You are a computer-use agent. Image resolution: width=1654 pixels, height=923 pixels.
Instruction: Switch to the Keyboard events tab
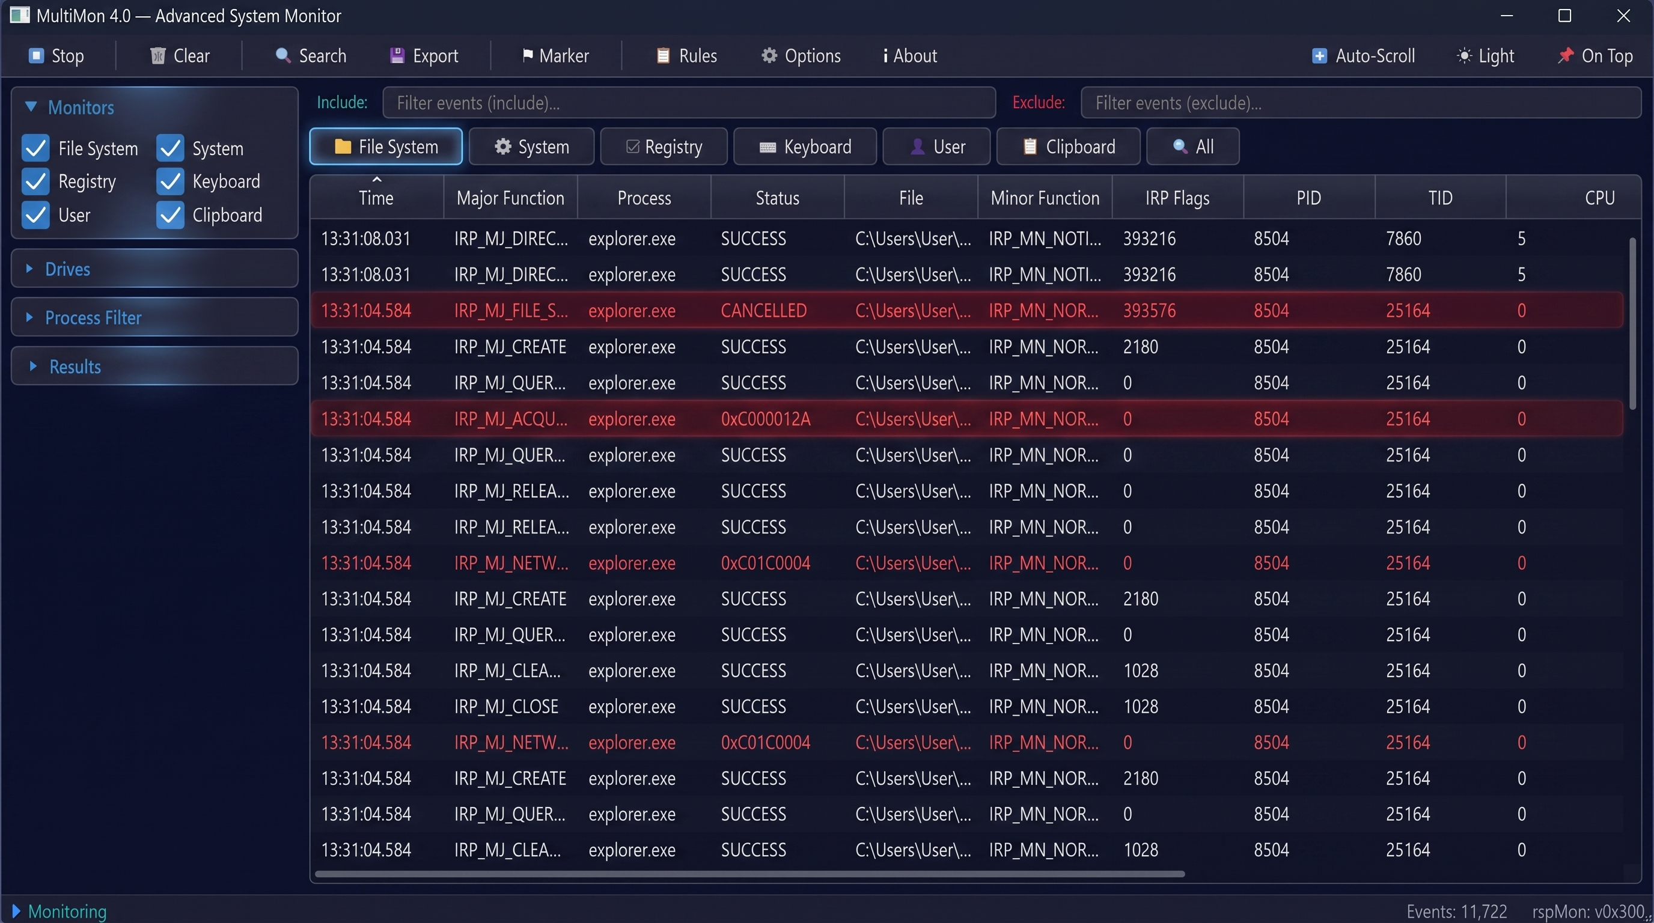click(805, 147)
